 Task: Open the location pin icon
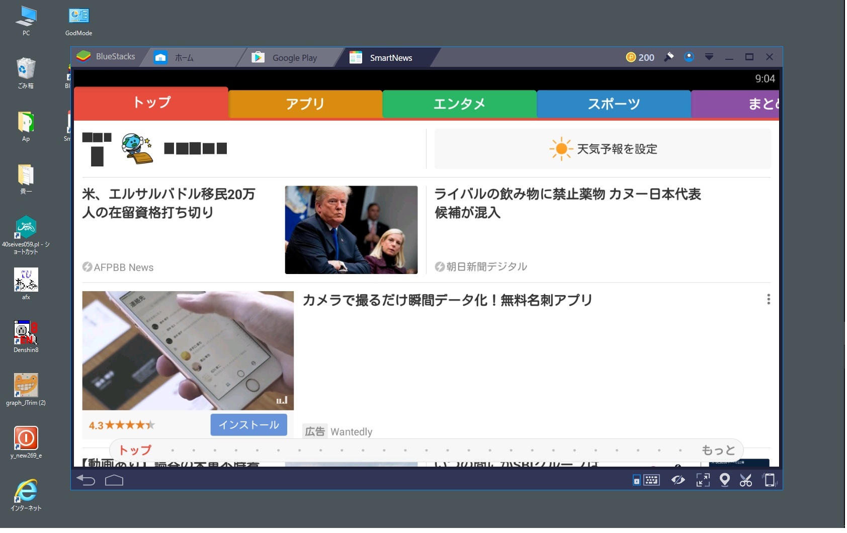[725, 480]
